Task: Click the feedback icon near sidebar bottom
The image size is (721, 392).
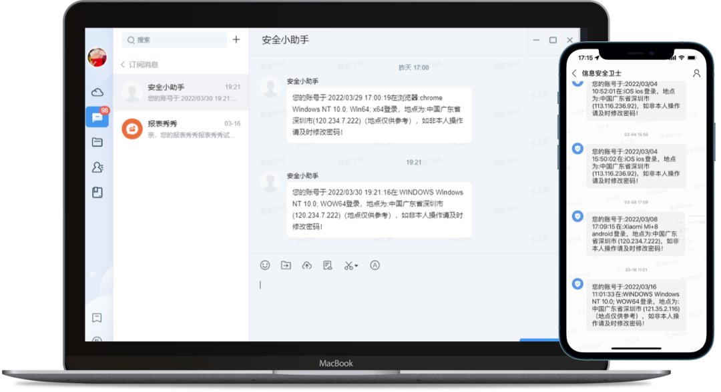Action: click(x=97, y=317)
